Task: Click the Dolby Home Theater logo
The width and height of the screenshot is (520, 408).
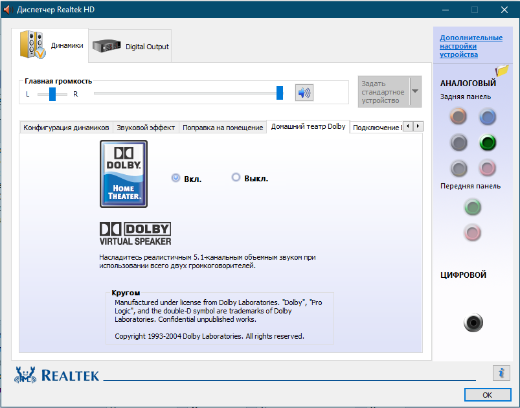Action: click(124, 174)
